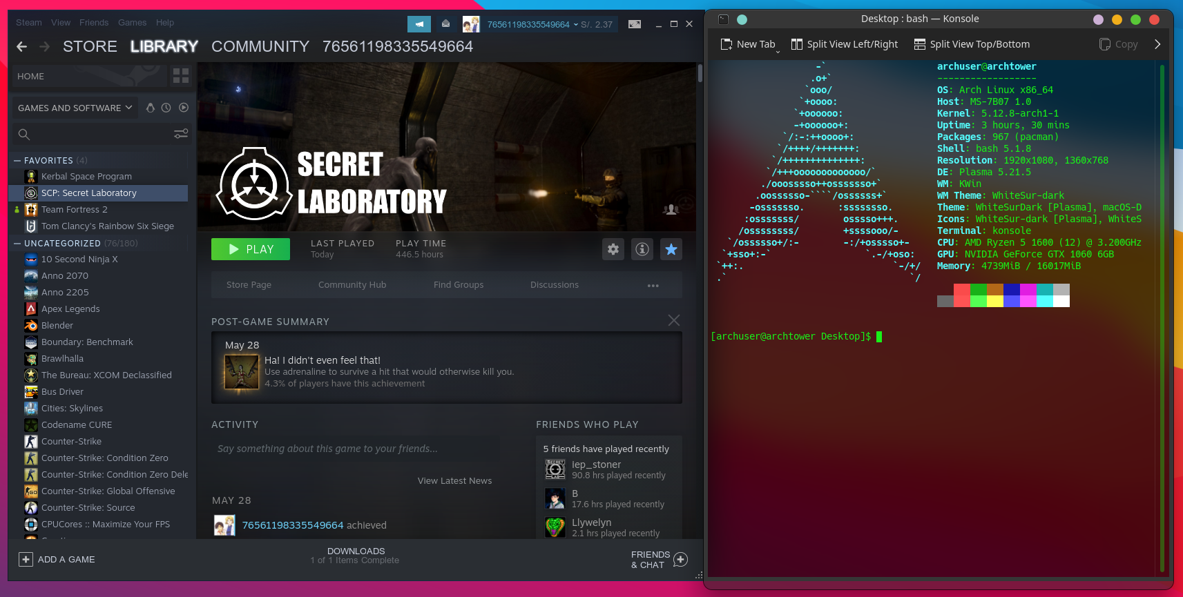
Task: Click the teal pin circle in Konsole's title bar
Action: click(742, 19)
